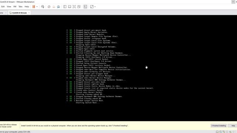Open the VM menu
237x133 pixels.
point(15,7)
